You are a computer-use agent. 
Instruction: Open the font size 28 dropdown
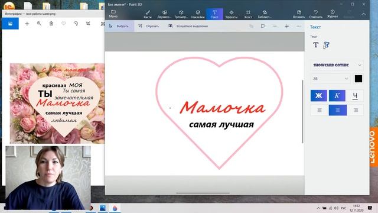(x=330, y=79)
